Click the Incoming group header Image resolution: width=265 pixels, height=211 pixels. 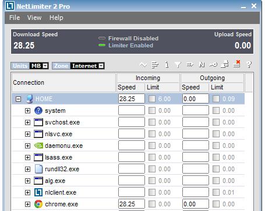click(148, 78)
